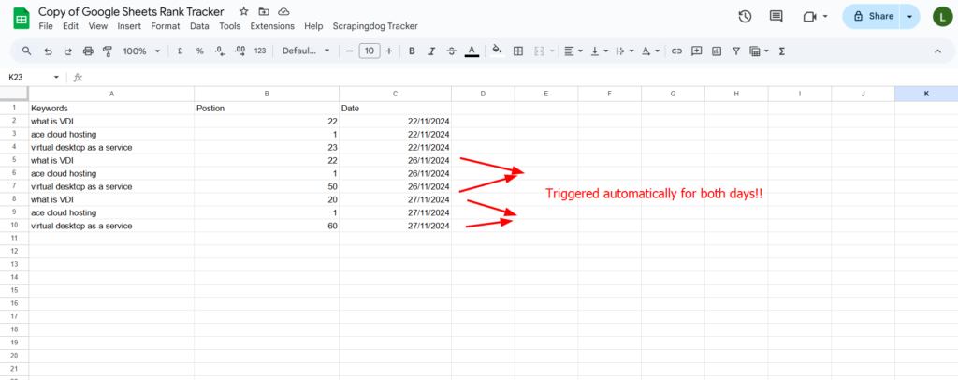This screenshot has height=380, width=958.
Task: Click the merge cells icon
Action: coord(539,51)
